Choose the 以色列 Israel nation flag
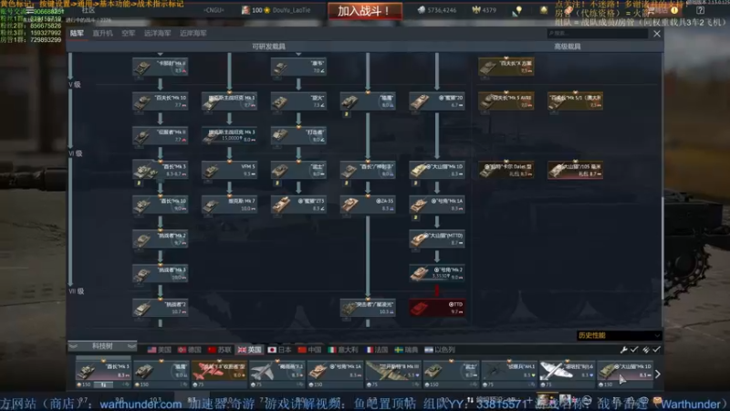This screenshot has width=730, height=411. click(x=440, y=350)
